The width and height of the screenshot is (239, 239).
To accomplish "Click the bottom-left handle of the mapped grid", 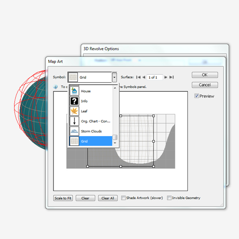I will pyautogui.click(x=87, y=166).
